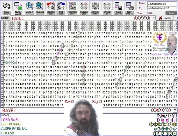This screenshot has height=136, width=178.
Task: Go to the Previous code
Action: pos(51,8)
